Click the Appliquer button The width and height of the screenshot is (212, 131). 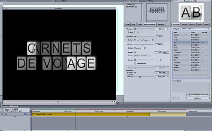pyautogui.click(x=198, y=98)
